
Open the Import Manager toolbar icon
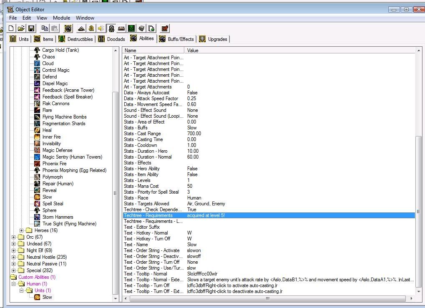[151, 28]
